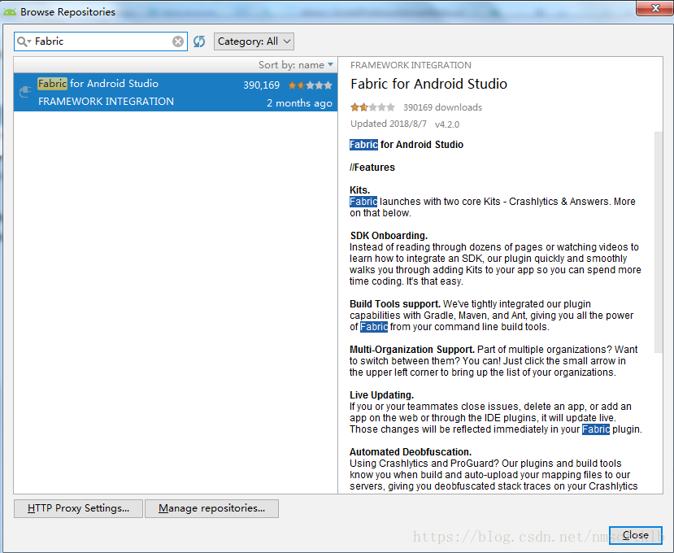Click the '390169 downloads' text
This screenshot has width=674, height=553.
442,107
